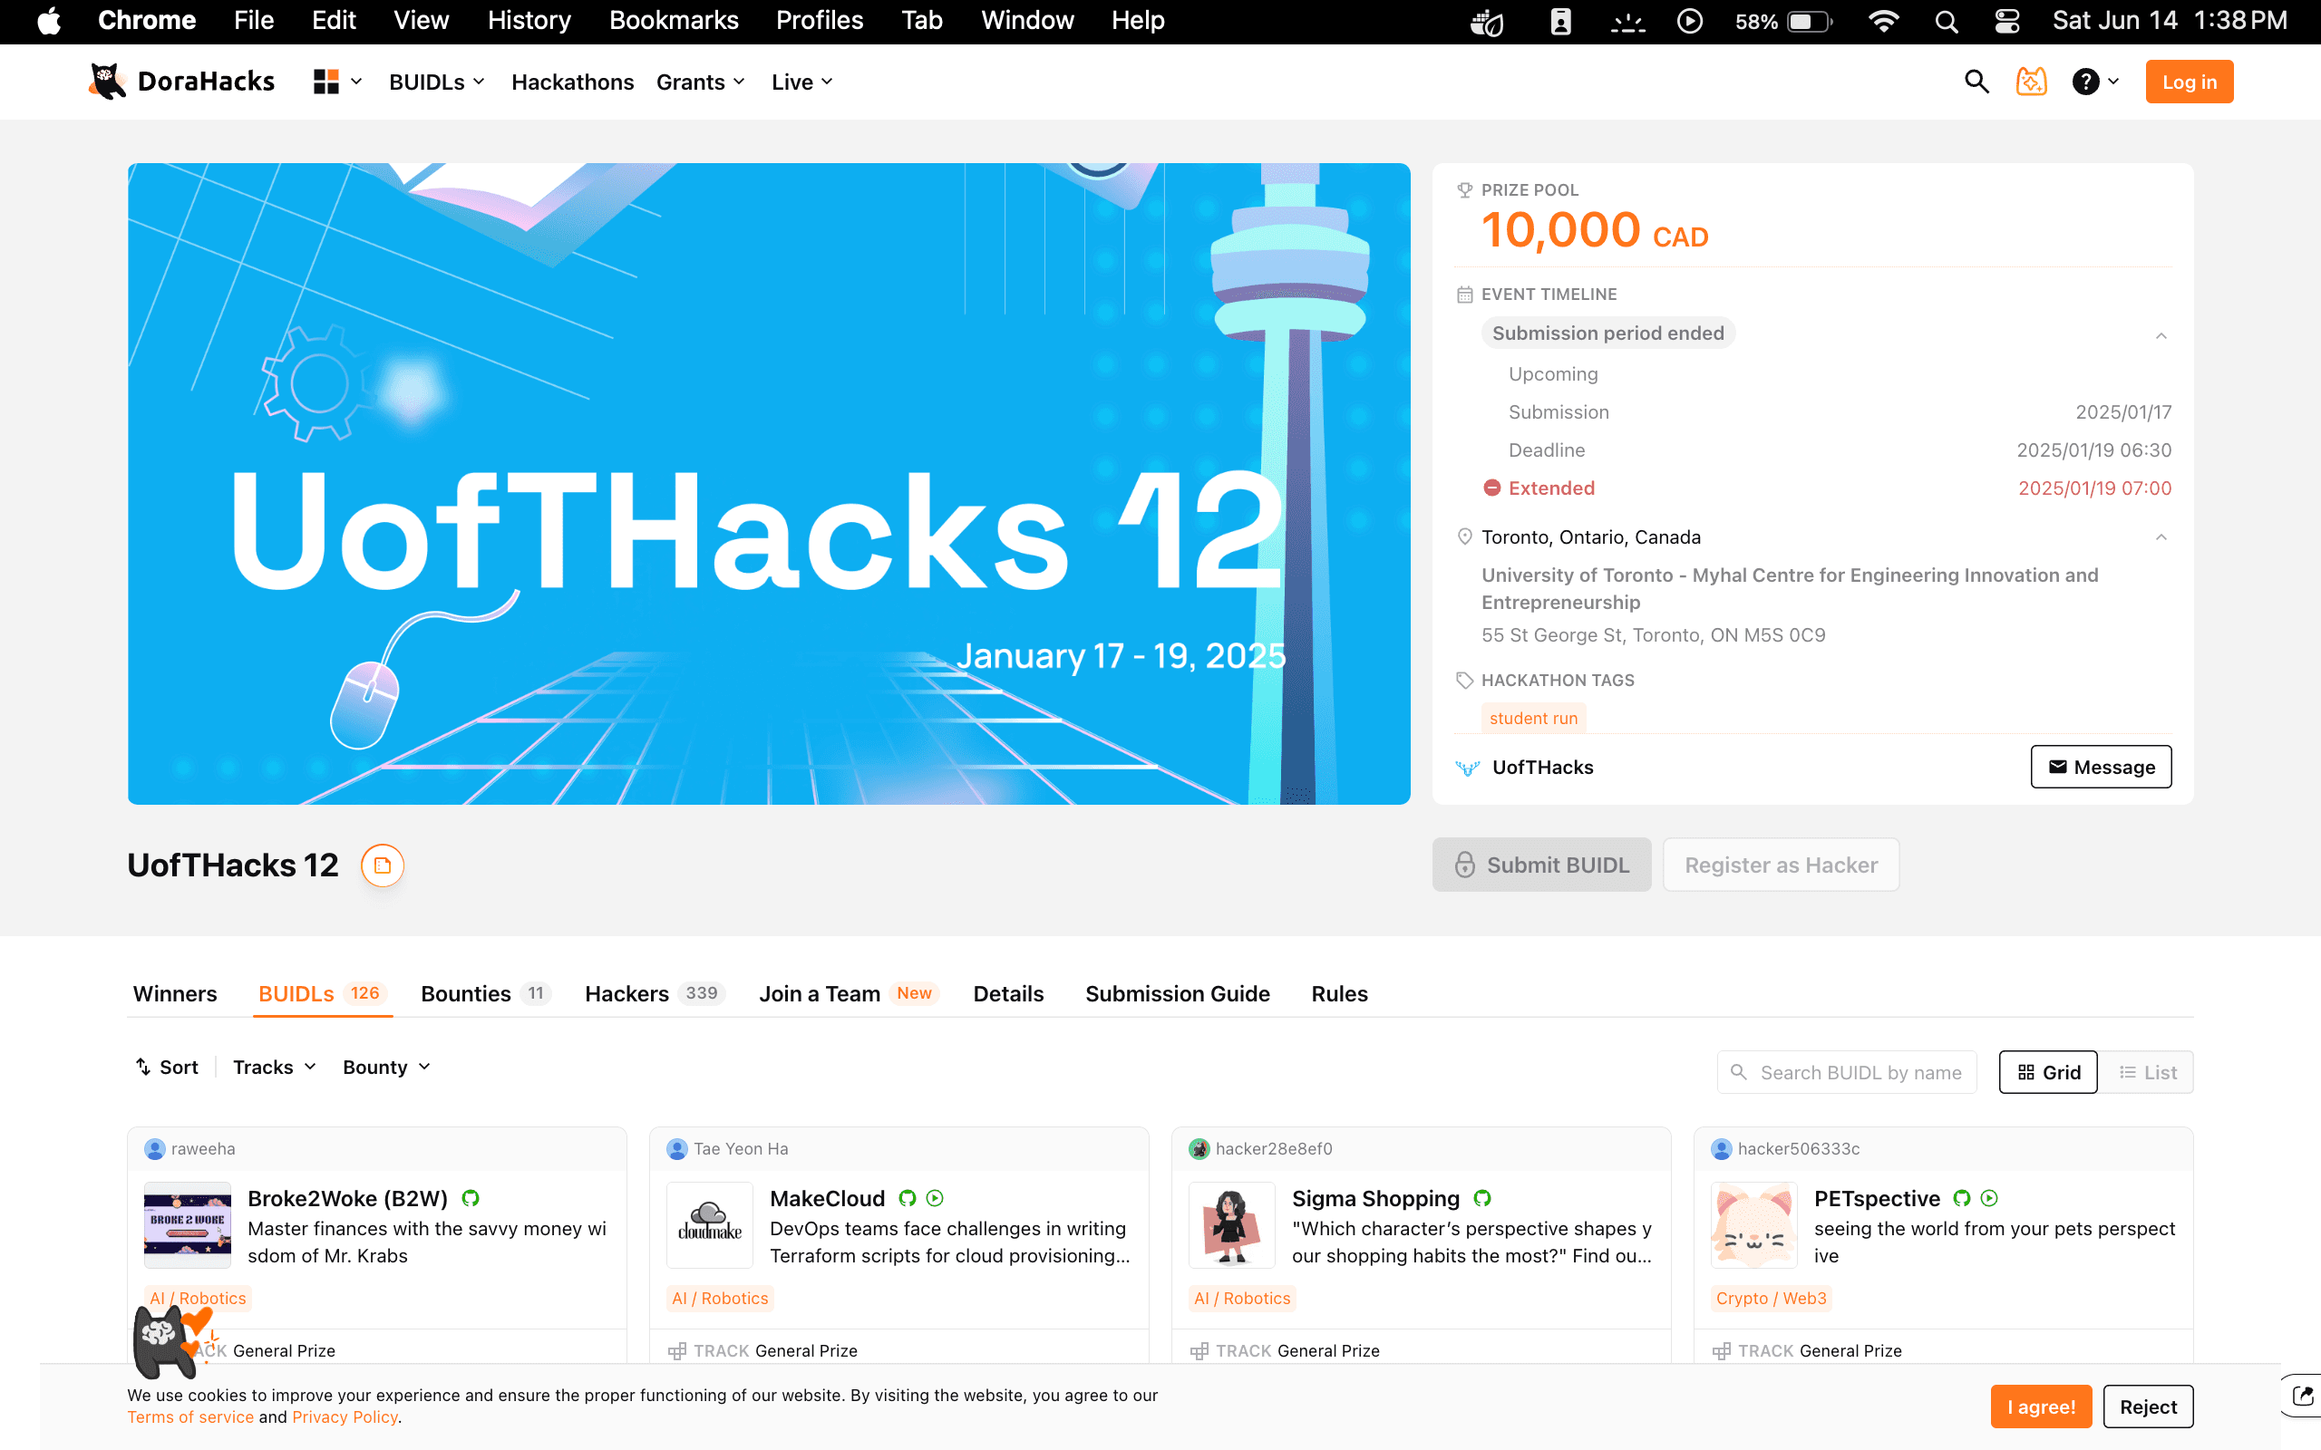
Task: Click the UofTHacks organizer logo icon
Action: [x=1468, y=768]
